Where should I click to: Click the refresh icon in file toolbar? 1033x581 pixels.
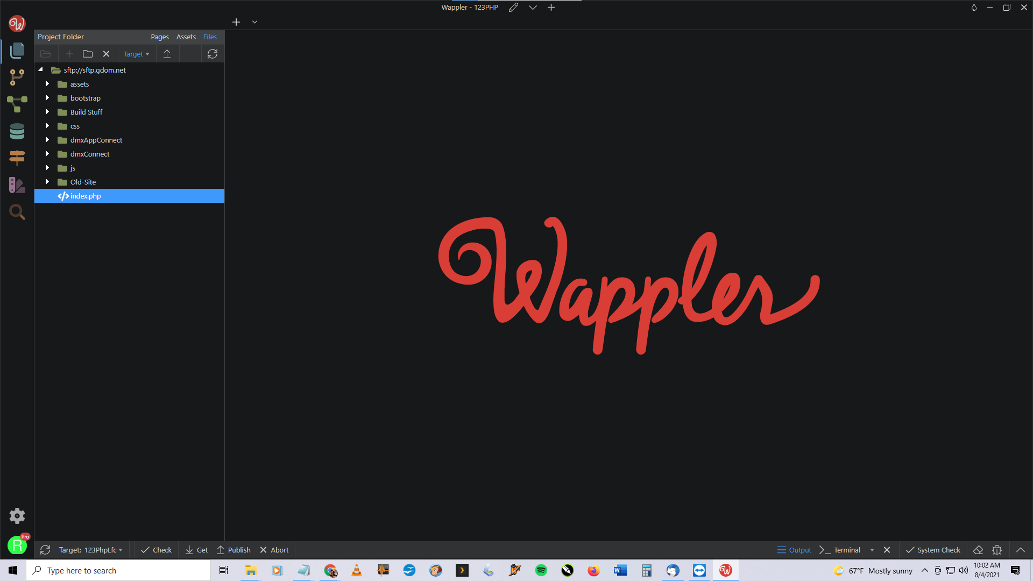coord(213,54)
